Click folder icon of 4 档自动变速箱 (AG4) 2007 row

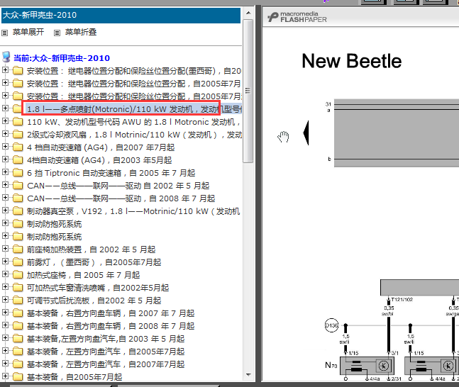(x=18, y=147)
